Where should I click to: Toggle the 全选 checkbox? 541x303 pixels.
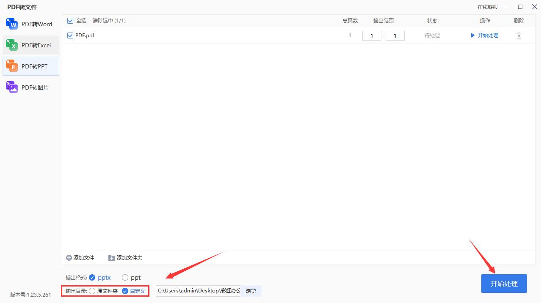click(x=70, y=21)
